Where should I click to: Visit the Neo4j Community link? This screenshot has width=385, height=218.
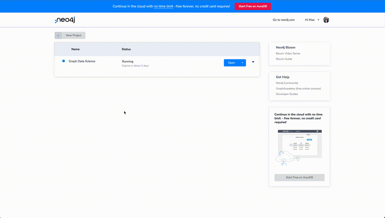pos(287,83)
